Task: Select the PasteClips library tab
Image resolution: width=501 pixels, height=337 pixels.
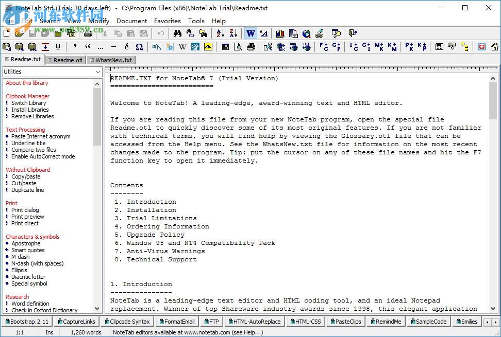Action: [346, 322]
